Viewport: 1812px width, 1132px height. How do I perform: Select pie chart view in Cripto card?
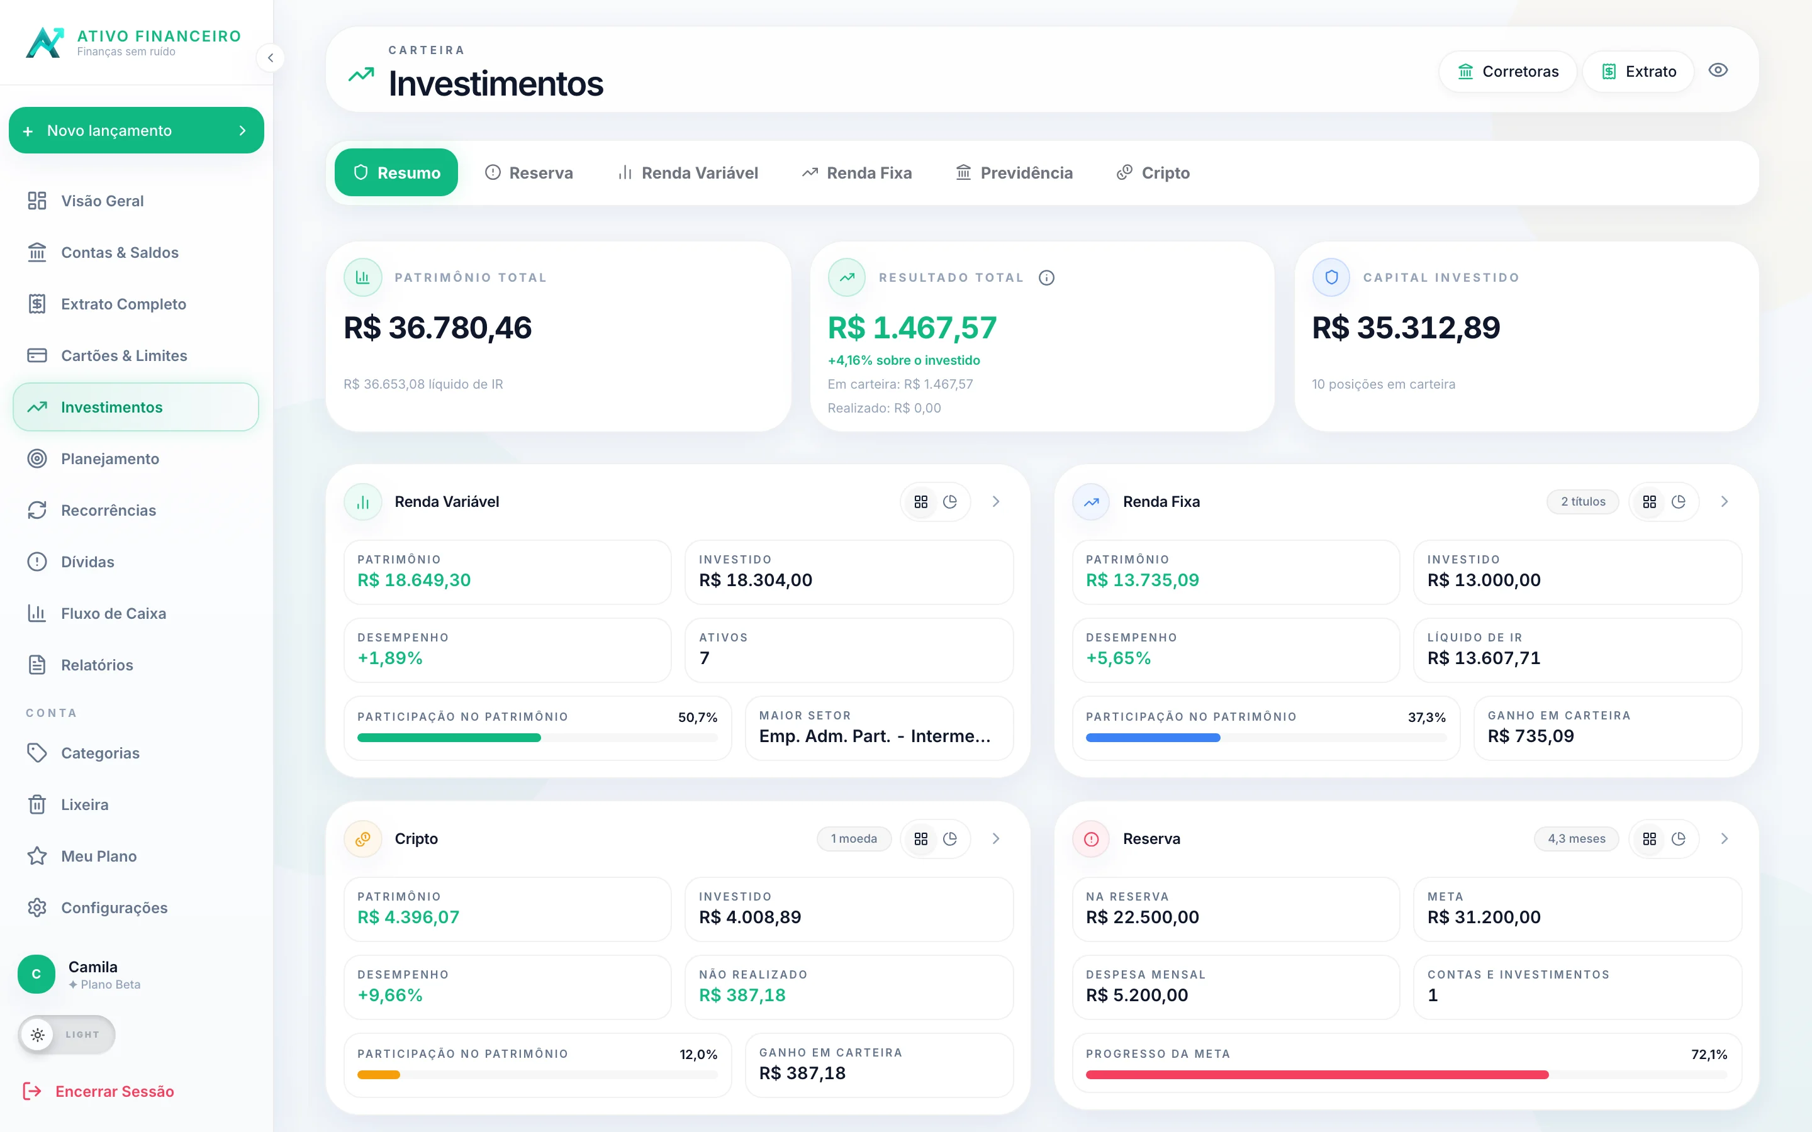[950, 838]
